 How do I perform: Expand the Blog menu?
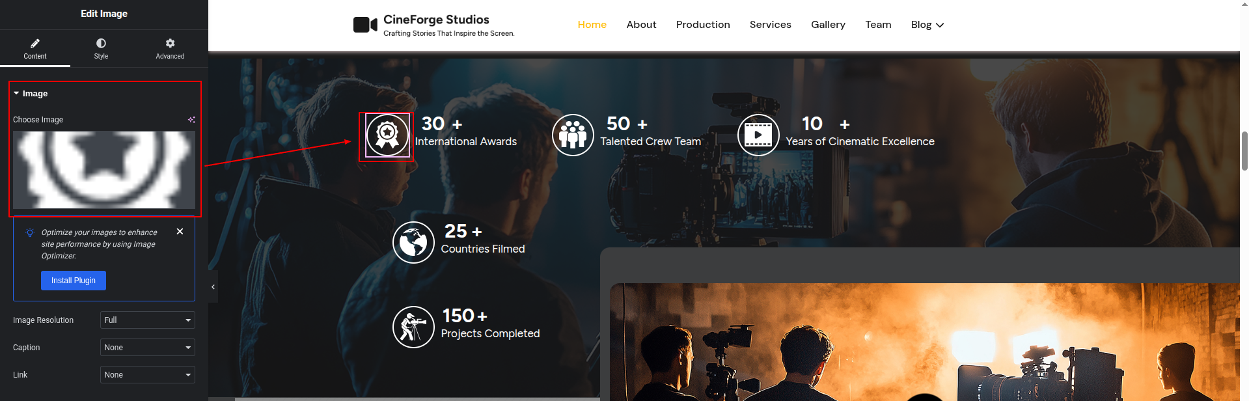coord(927,25)
